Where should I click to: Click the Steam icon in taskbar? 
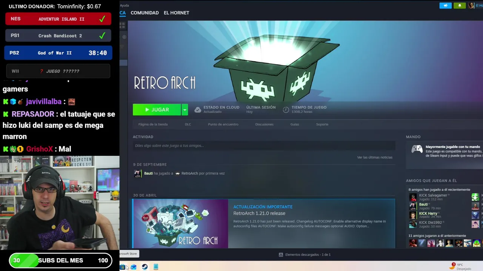pos(145,267)
